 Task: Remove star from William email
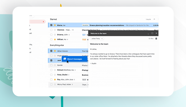pos(55,39)
